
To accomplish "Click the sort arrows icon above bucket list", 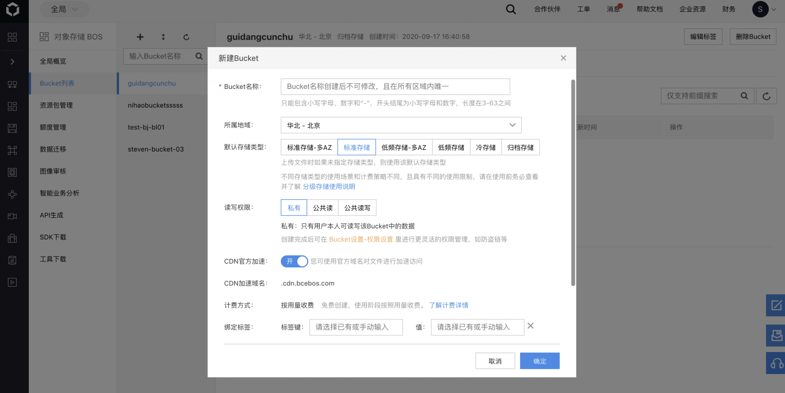I will pos(163,37).
